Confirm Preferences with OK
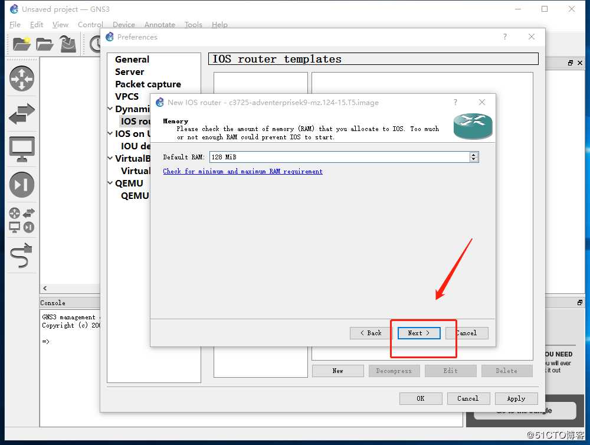Screen dimensions: 590x445 [x=421, y=398]
